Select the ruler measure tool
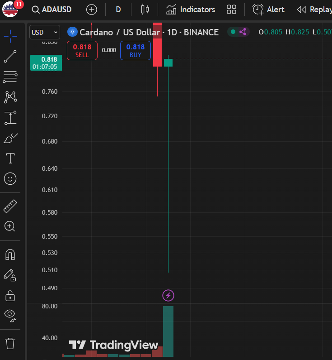This screenshot has height=360, width=332. click(x=10, y=206)
